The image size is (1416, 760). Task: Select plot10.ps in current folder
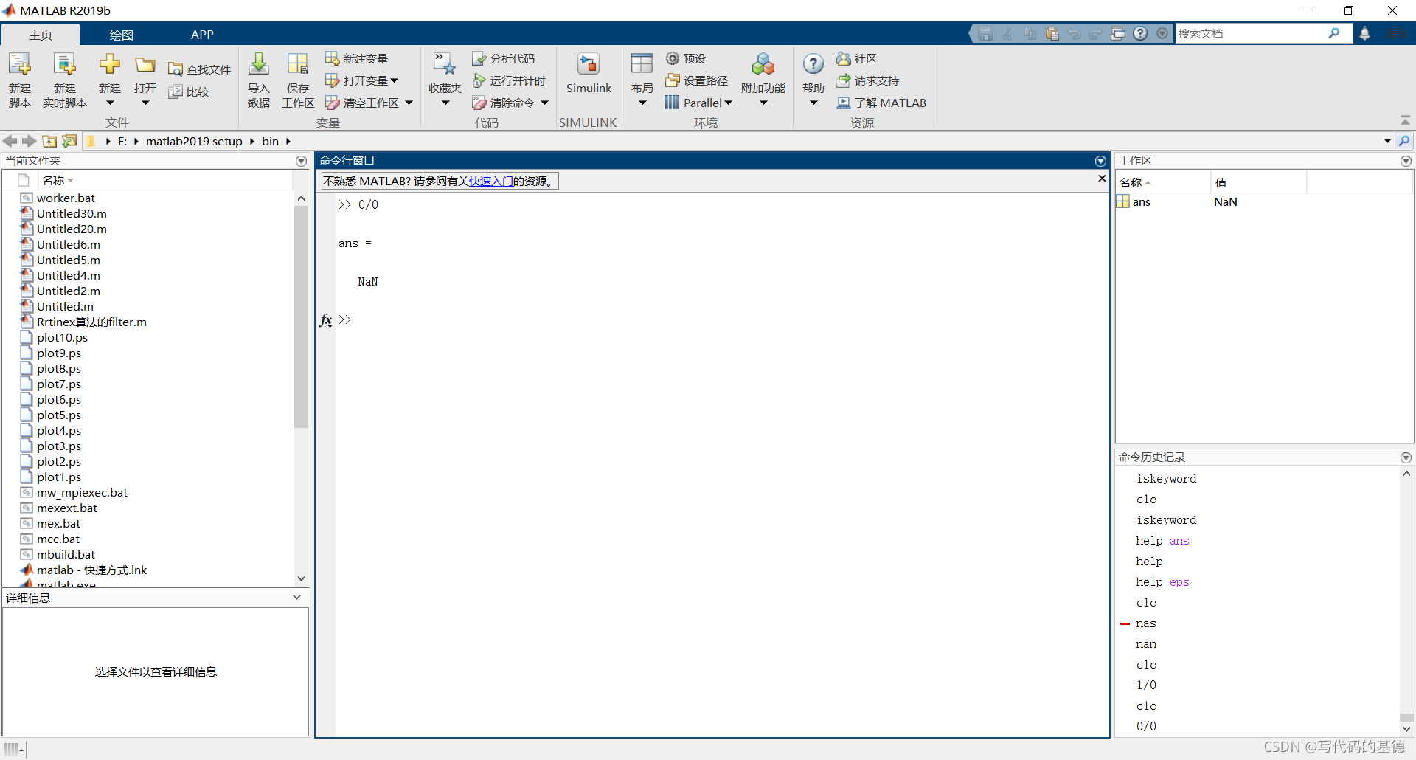62,338
